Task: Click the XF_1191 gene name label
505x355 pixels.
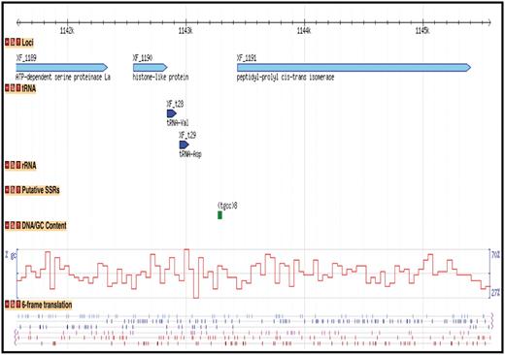Action: tap(247, 58)
